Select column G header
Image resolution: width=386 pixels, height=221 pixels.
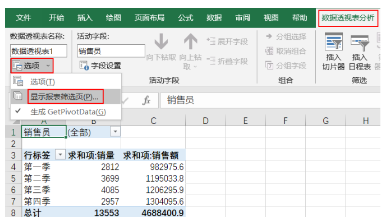coord(325,121)
